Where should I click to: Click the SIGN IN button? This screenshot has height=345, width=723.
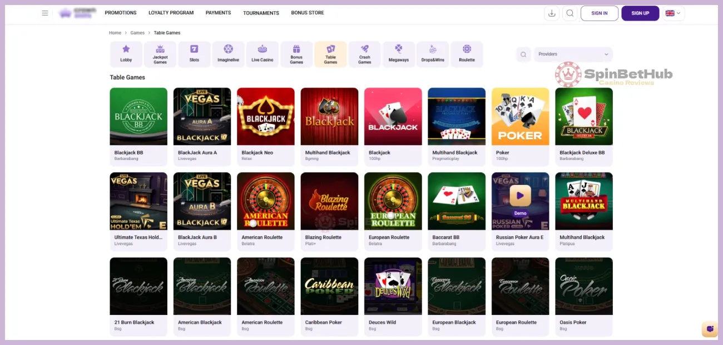[x=600, y=13]
